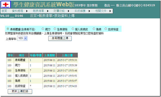Click the 登出 logout link

click(107, 5)
